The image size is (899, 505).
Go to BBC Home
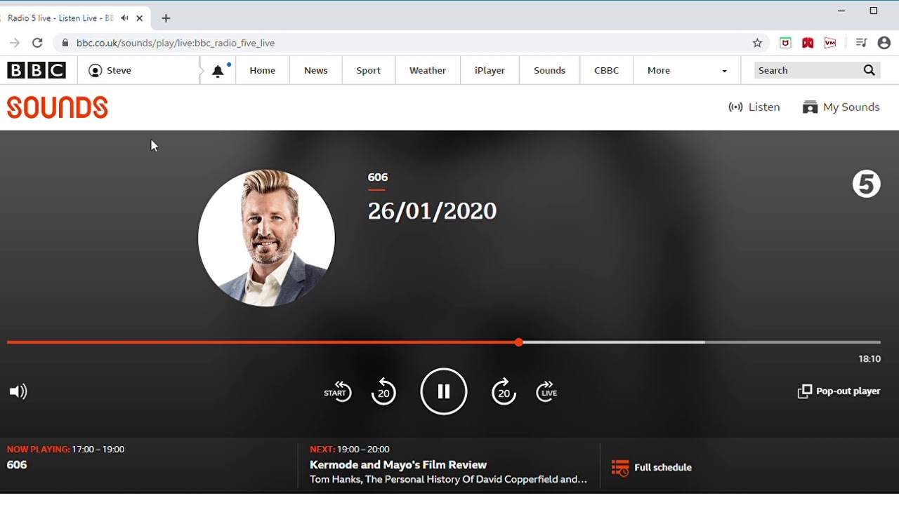(x=263, y=70)
